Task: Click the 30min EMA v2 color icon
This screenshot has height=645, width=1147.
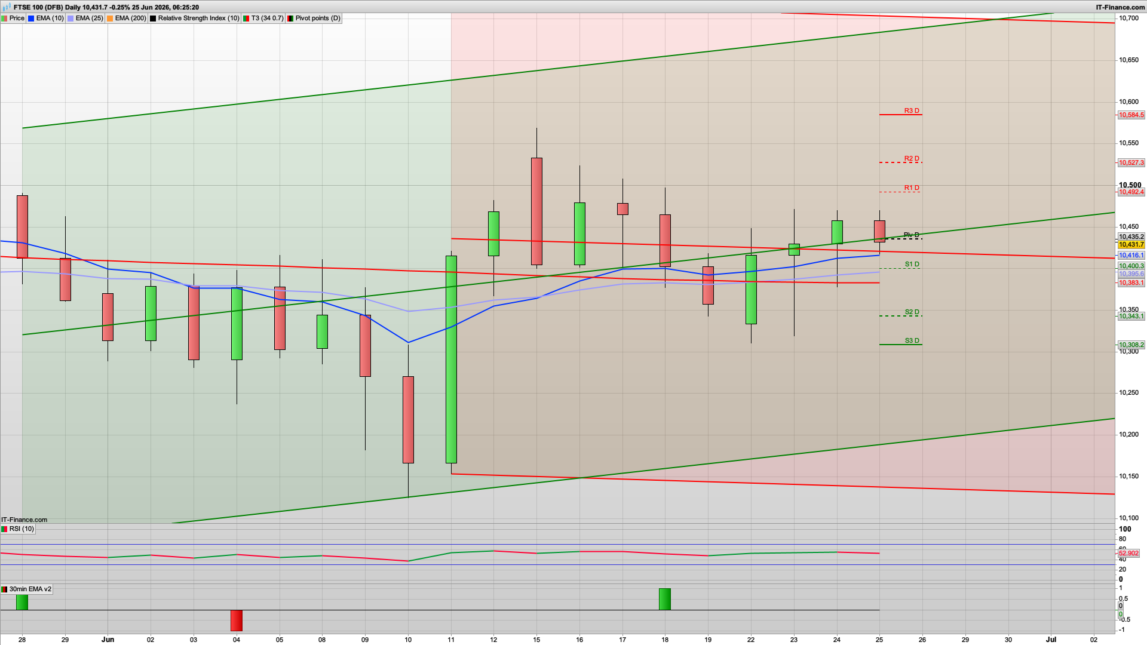Action: 4,589
